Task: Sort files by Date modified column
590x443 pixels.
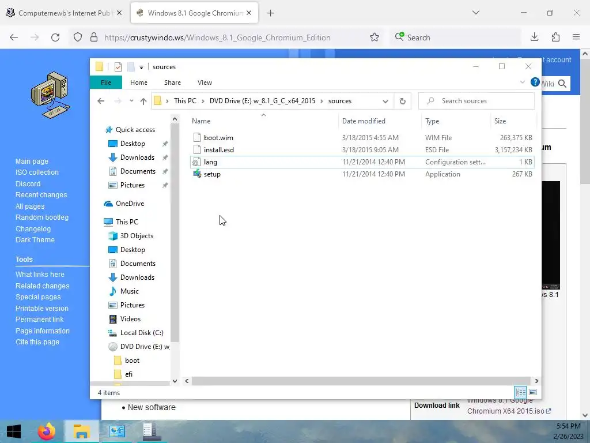Action: tap(364, 121)
